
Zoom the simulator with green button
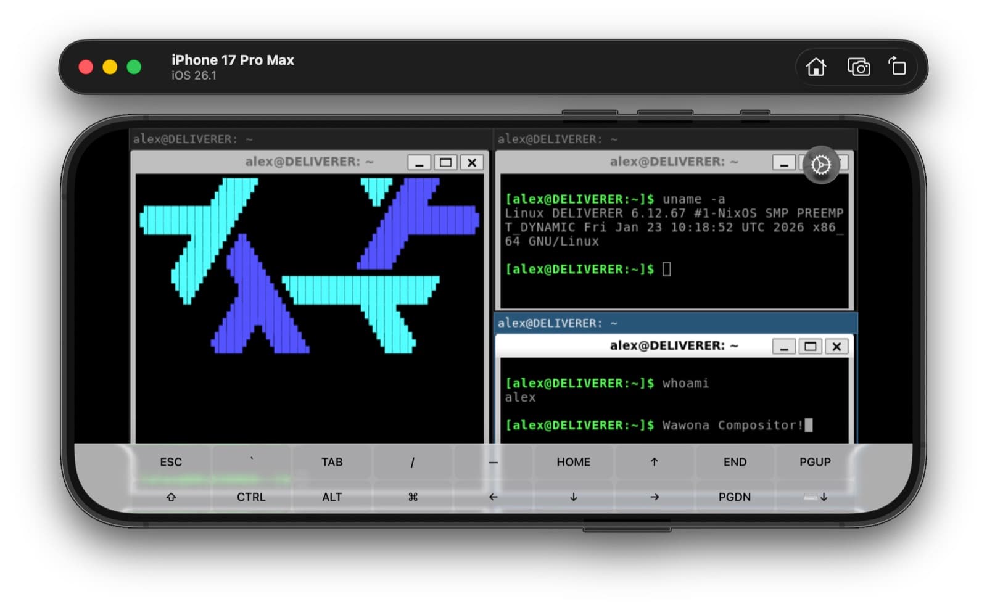coord(134,67)
